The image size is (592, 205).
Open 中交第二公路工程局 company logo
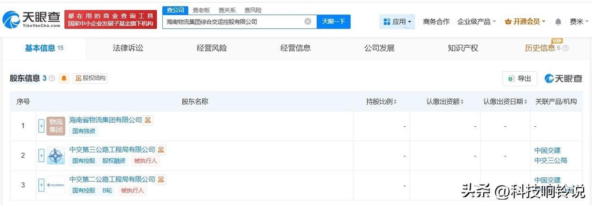pyautogui.click(x=56, y=185)
